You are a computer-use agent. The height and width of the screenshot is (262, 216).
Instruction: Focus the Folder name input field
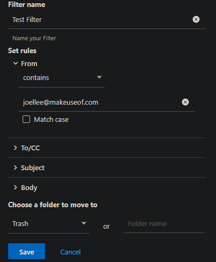coord(164,224)
